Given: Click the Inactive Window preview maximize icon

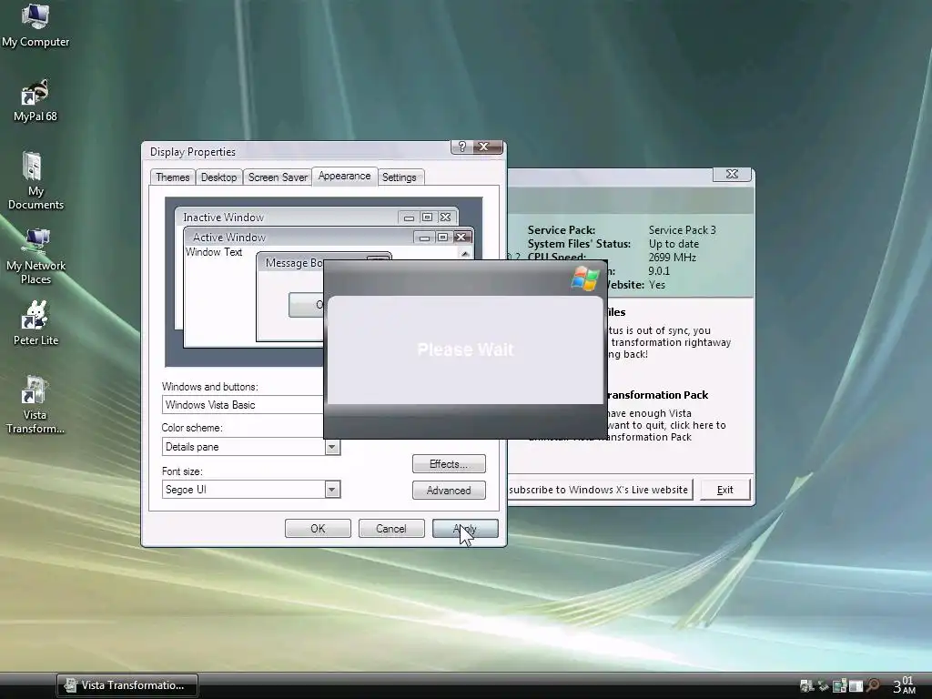Looking at the screenshot, I should point(427,217).
